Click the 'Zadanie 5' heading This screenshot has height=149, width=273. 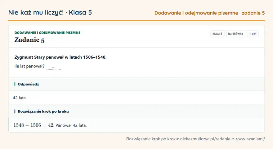[29, 40]
